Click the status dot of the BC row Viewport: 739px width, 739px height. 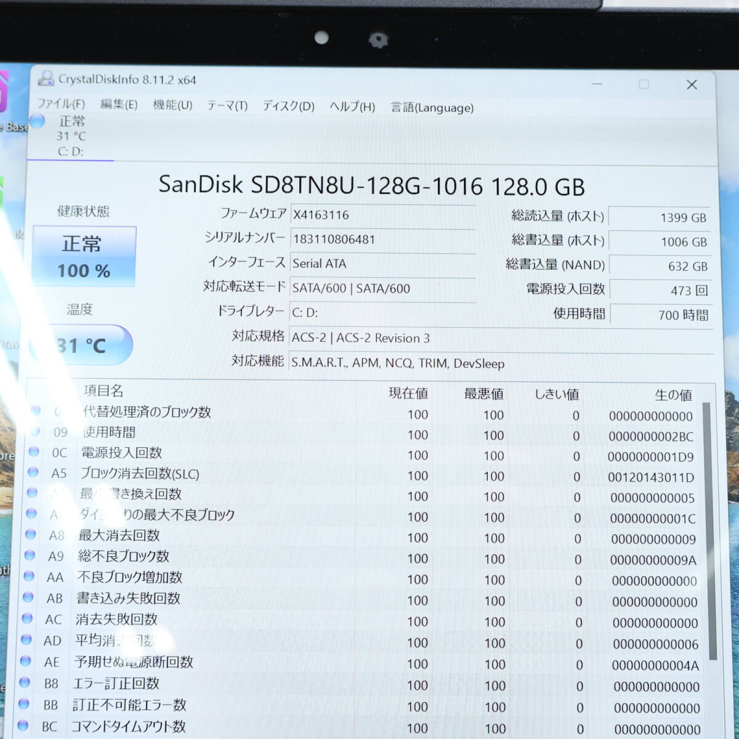click(23, 725)
